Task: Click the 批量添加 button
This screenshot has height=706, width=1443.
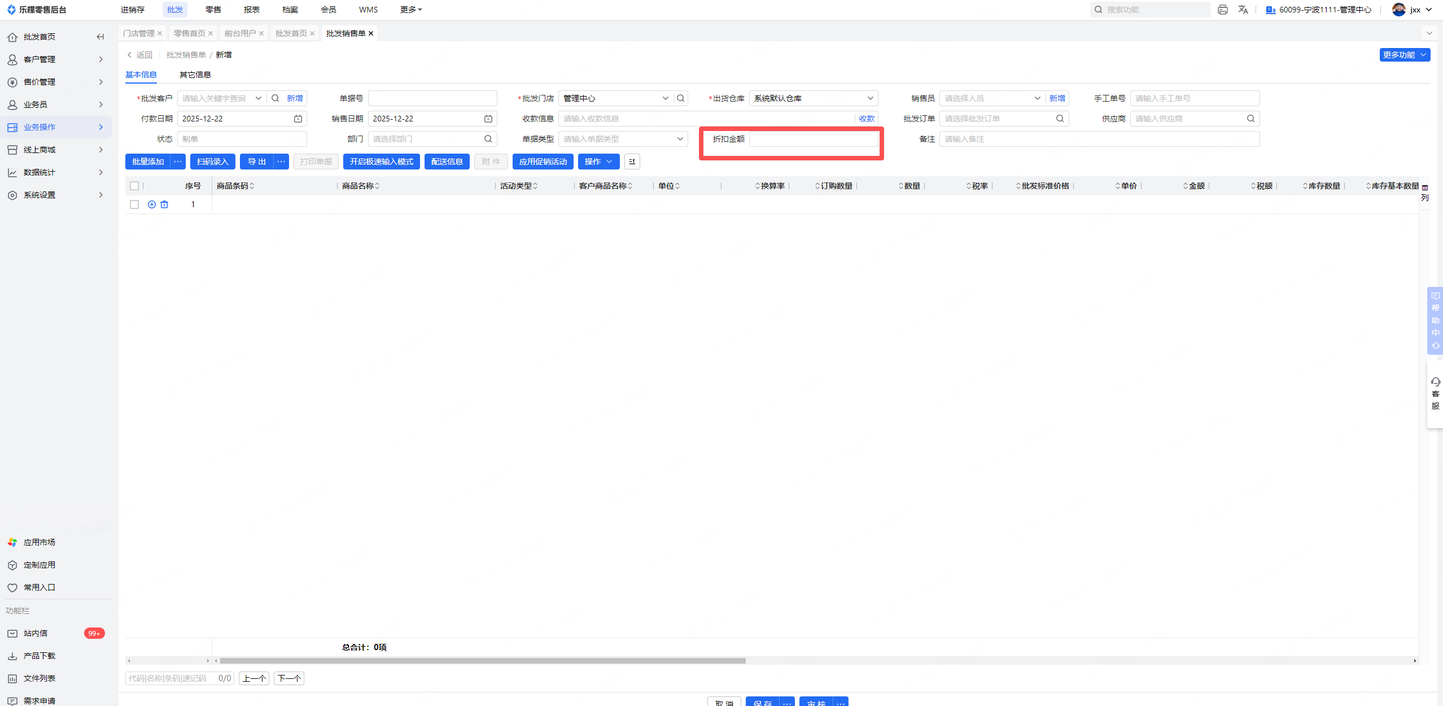Action: [148, 162]
